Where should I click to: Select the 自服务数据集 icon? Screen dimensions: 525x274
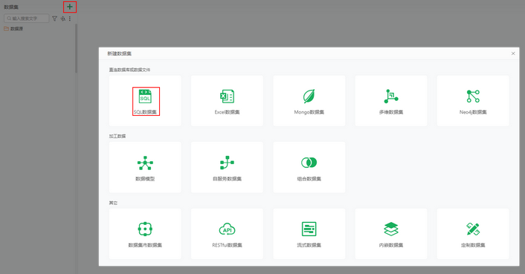pyautogui.click(x=227, y=163)
